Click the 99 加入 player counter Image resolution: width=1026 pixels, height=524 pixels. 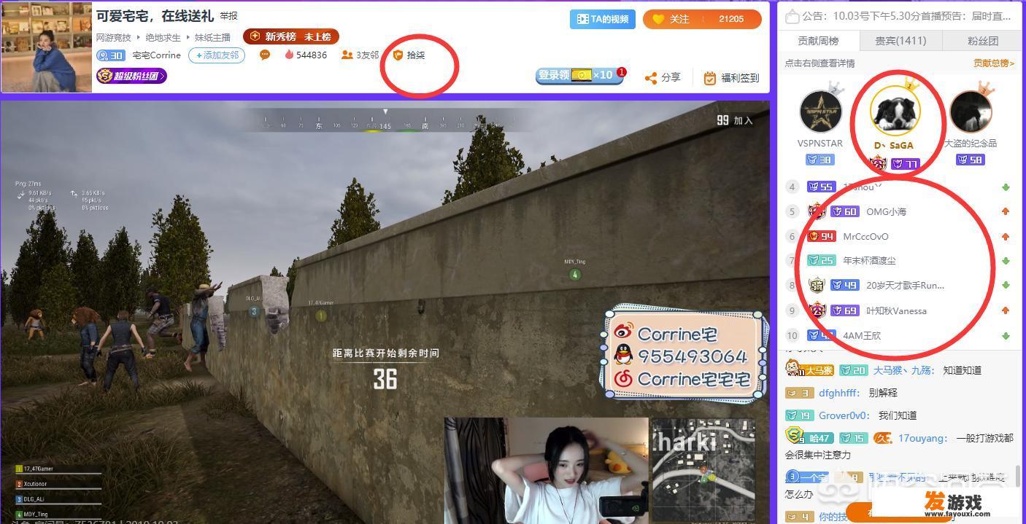point(734,120)
